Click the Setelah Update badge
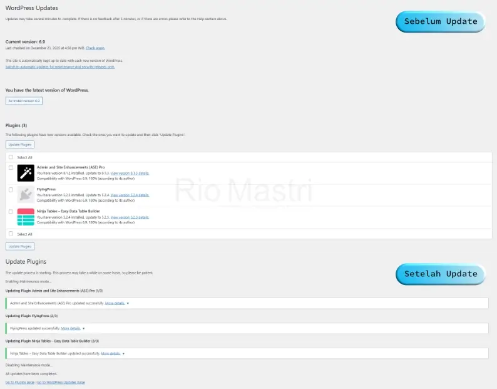Viewport: 497px width, 389px height. coord(441,274)
